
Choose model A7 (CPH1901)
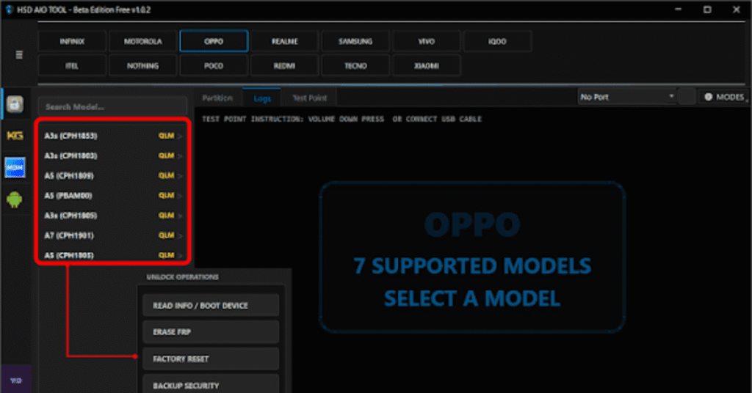[x=113, y=235]
